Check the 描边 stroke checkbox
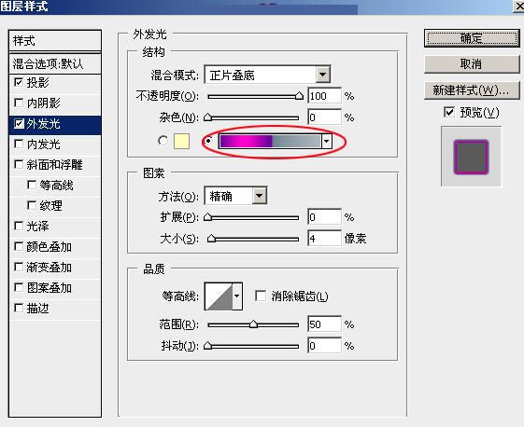524x427 pixels. [19, 308]
